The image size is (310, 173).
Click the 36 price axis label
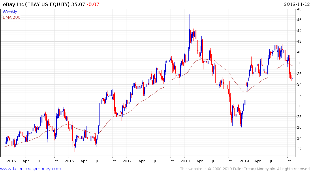click(x=299, y=74)
